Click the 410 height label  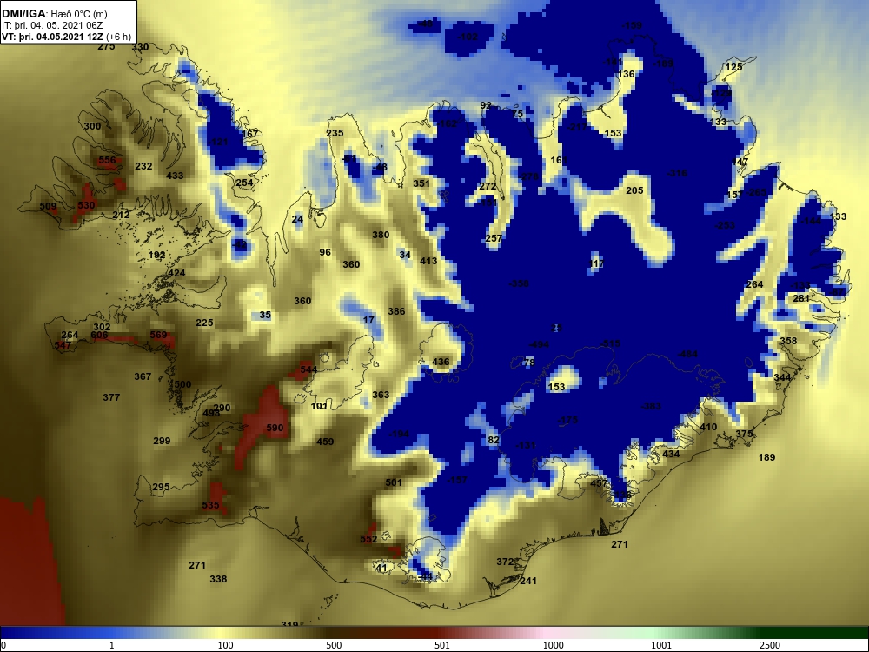pos(708,428)
